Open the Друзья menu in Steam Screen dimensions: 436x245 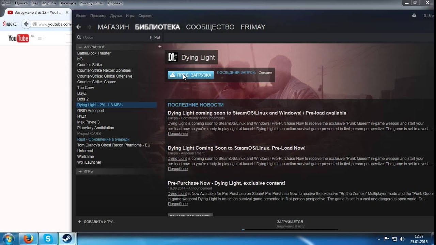point(116,16)
